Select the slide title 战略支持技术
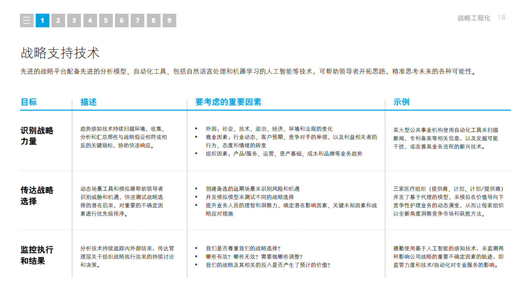This screenshot has height=298, width=531. 60,53
